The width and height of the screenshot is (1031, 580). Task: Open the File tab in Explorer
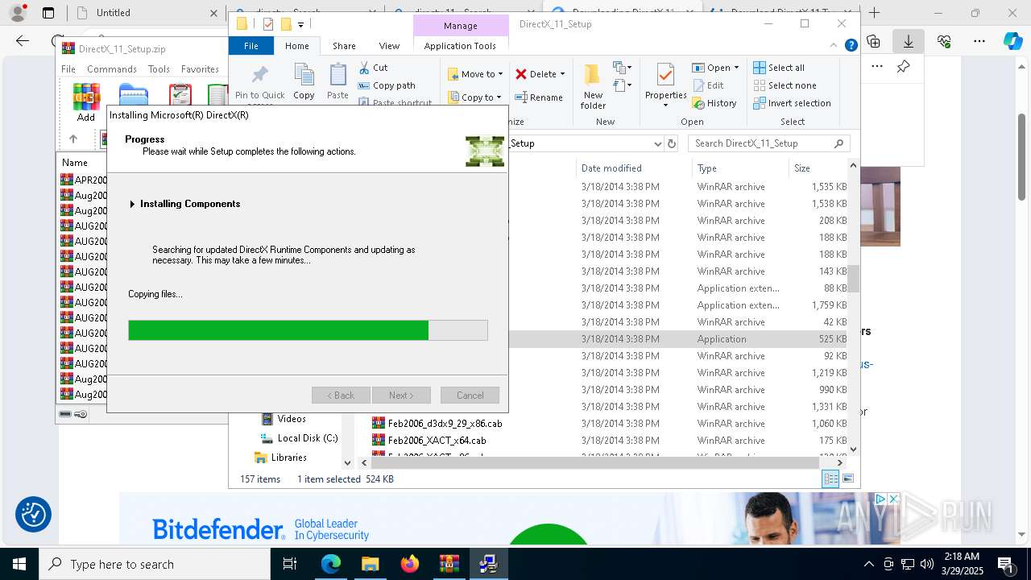tap(251, 46)
